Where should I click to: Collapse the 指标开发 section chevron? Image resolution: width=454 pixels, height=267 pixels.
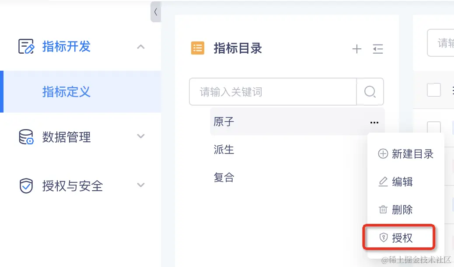point(140,46)
